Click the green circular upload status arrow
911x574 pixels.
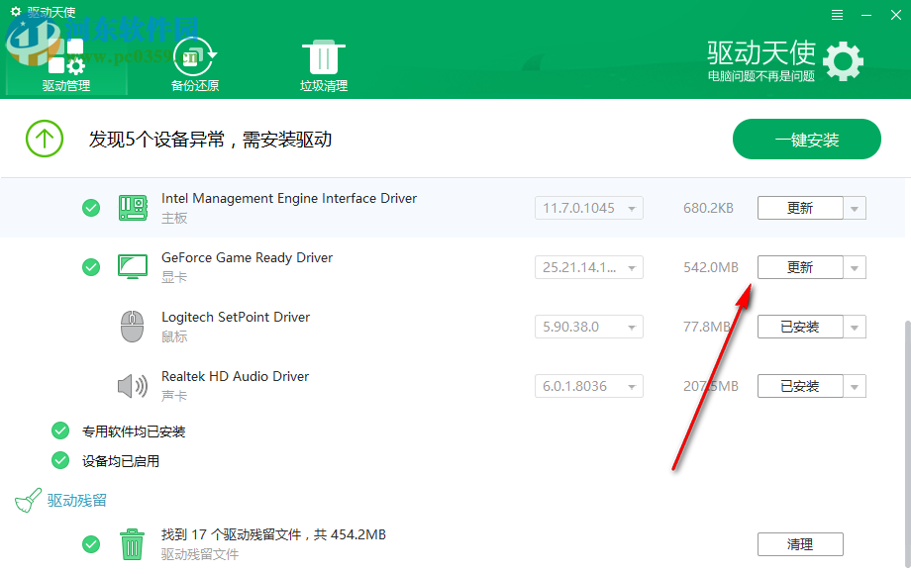45,139
